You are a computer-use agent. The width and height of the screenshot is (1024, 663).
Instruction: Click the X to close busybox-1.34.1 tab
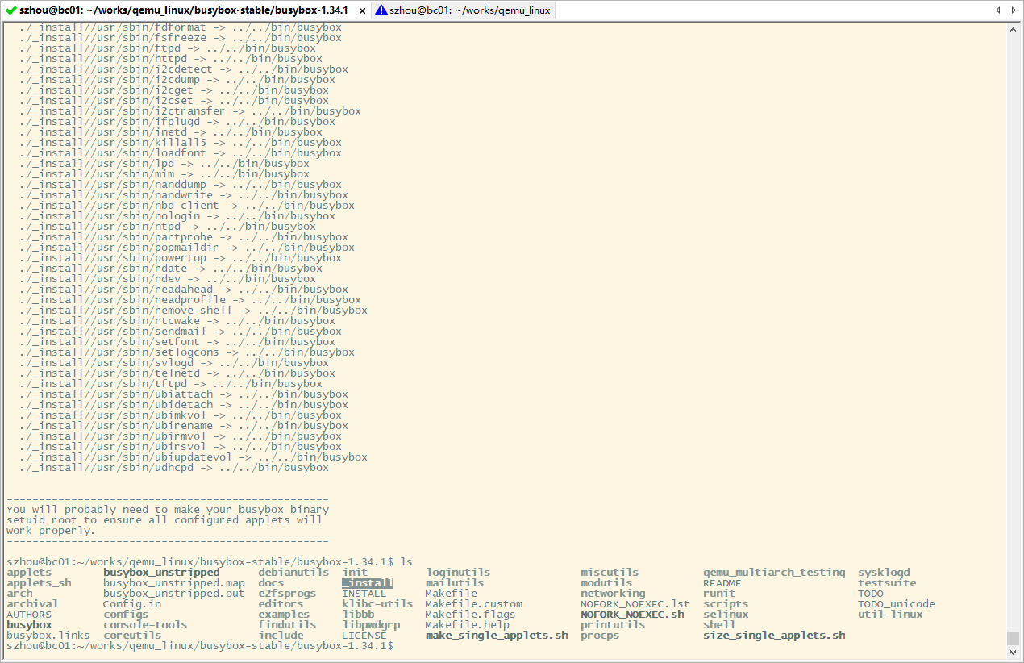click(x=360, y=10)
